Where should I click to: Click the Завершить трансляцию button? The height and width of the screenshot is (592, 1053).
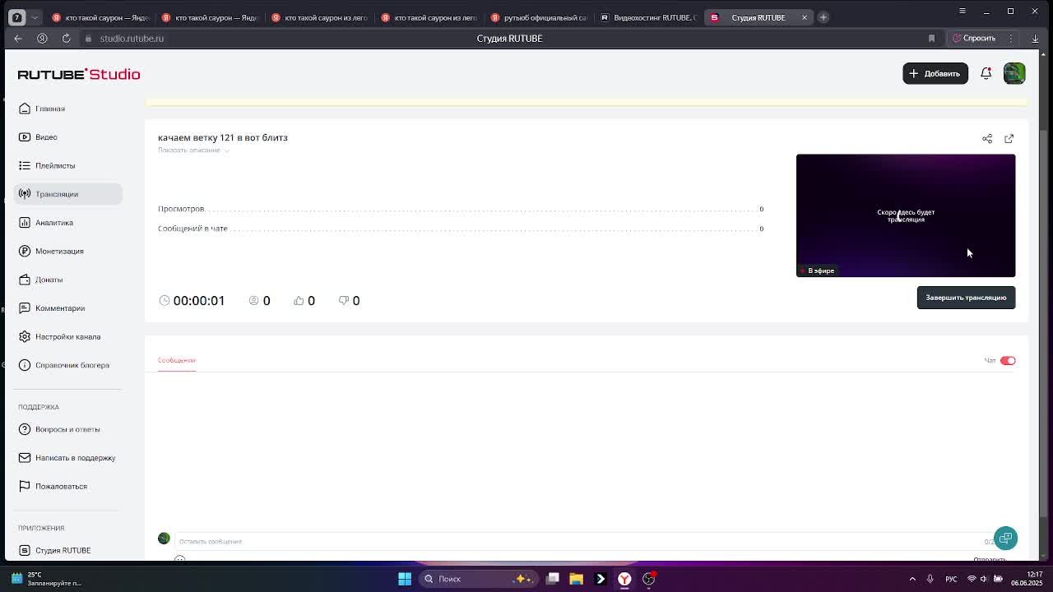click(x=966, y=298)
